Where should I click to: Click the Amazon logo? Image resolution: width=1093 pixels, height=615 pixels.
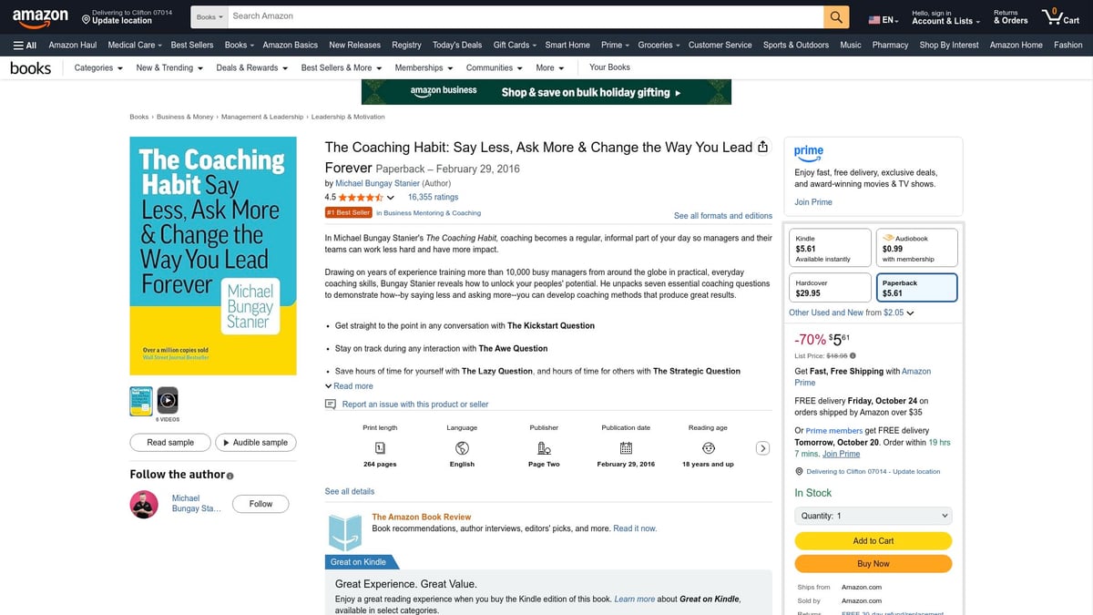[x=40, y=16]
